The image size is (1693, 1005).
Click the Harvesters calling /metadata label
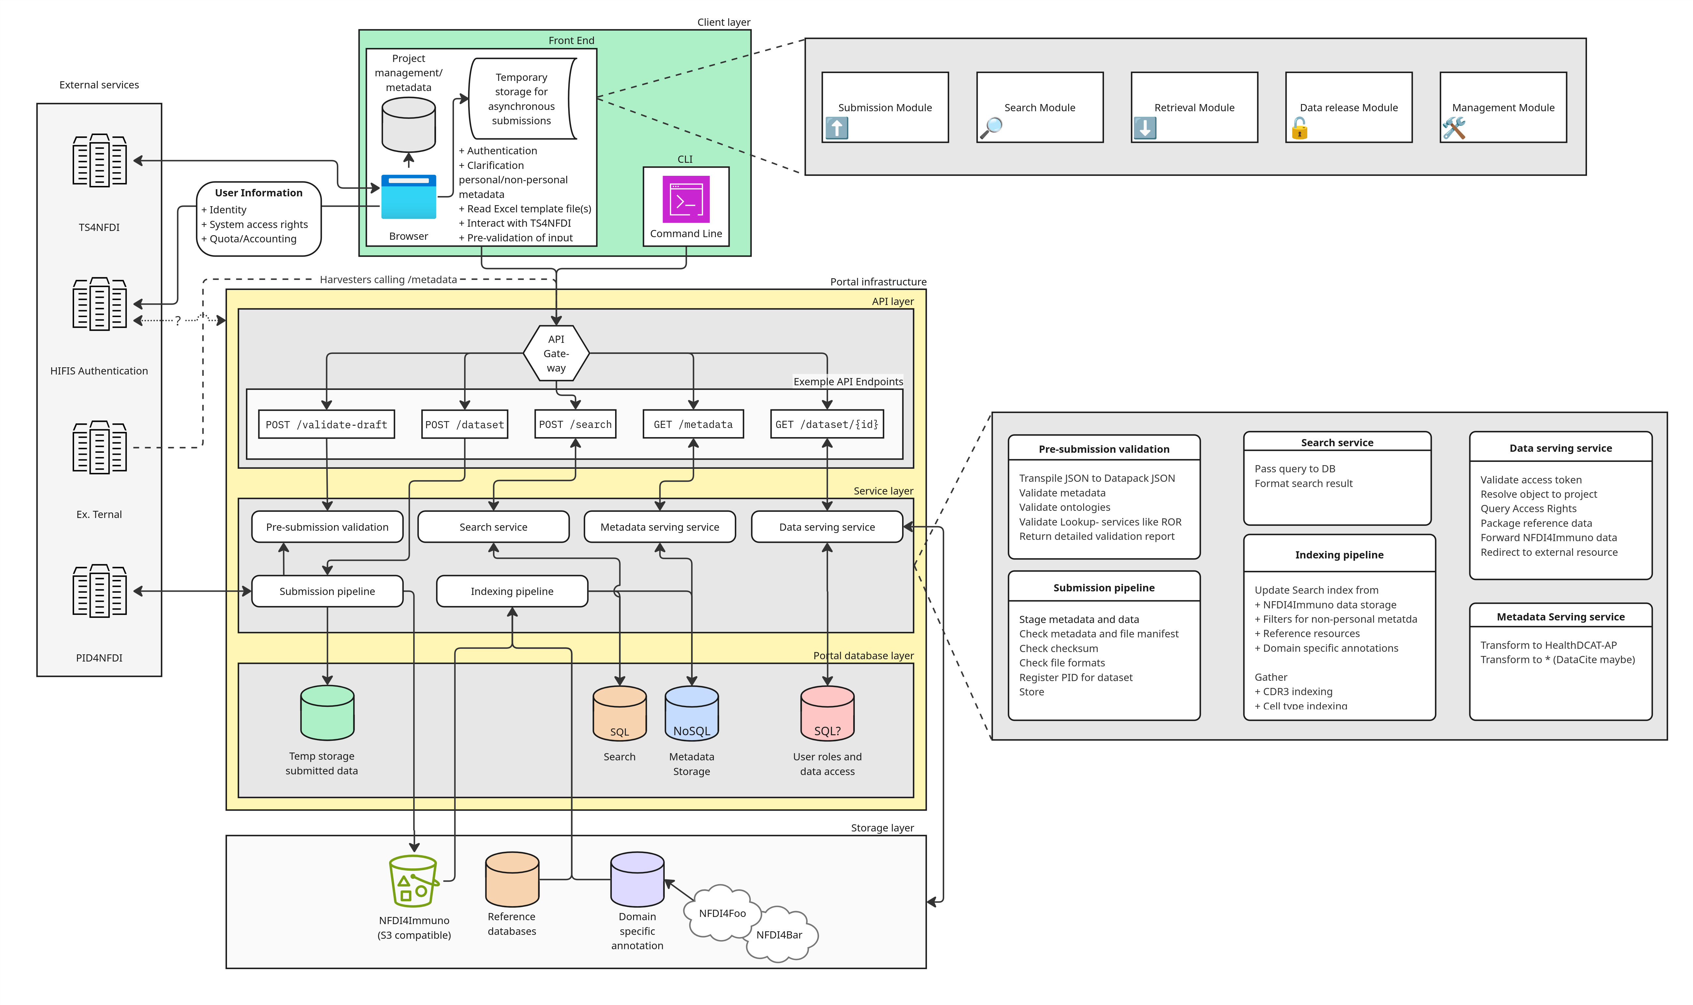(x=388, y=280)
